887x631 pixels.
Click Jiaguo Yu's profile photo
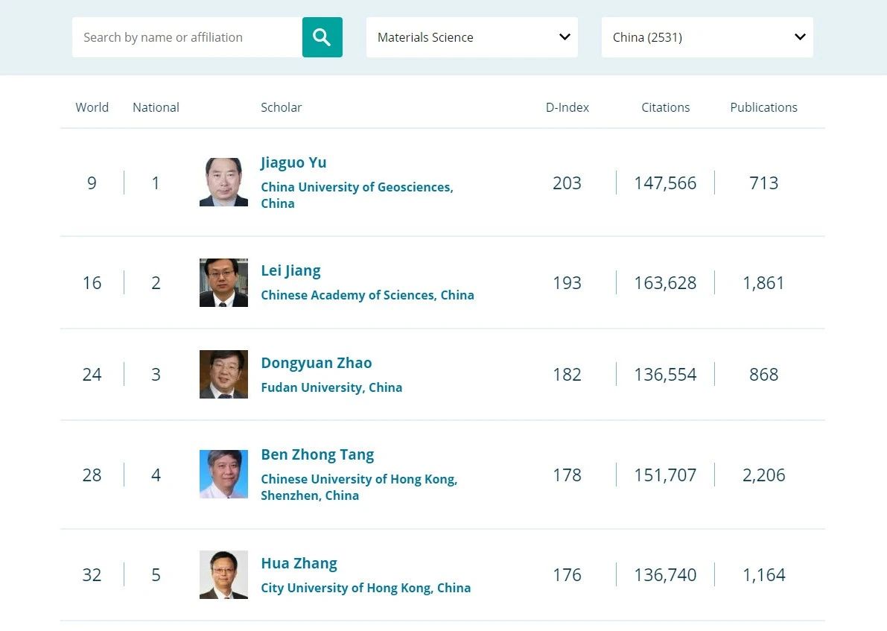pos(223,182)
